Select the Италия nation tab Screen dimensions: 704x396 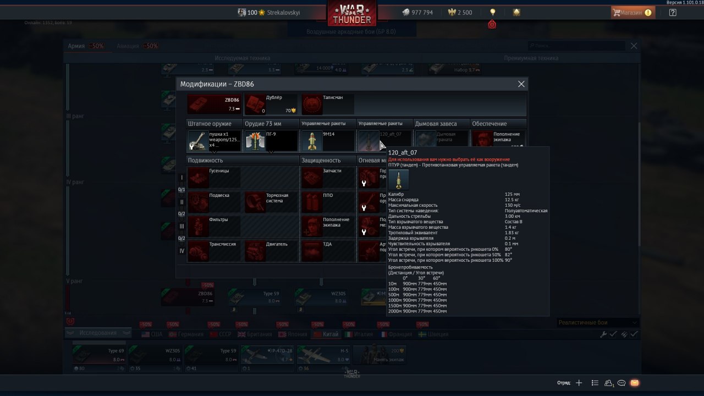click(358, 334)
